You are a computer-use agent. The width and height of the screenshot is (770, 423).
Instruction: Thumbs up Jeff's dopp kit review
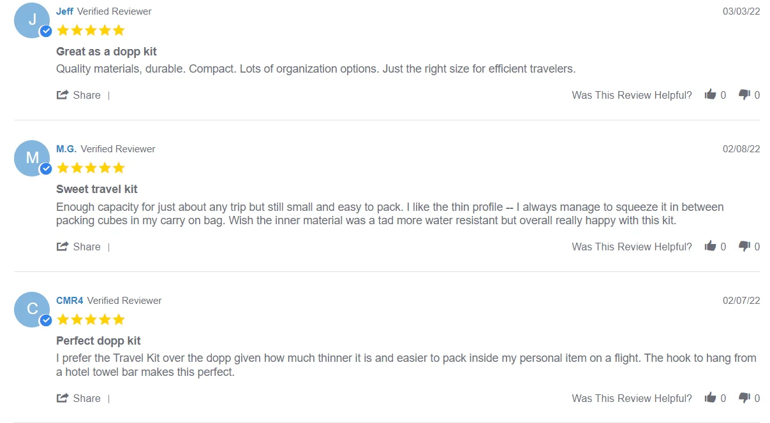[x=710, y=95]
